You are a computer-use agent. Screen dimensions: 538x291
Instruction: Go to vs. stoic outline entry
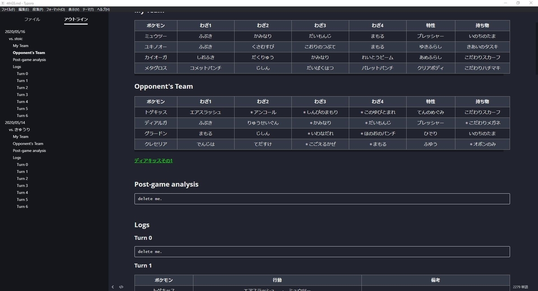(x=16, y=39)
